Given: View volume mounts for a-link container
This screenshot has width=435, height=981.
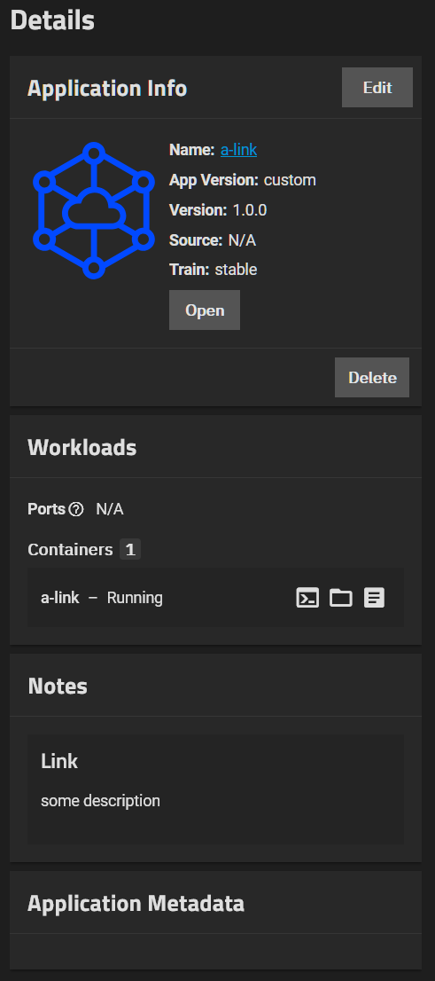Looking at the screenshot, I should pos(340,598).
